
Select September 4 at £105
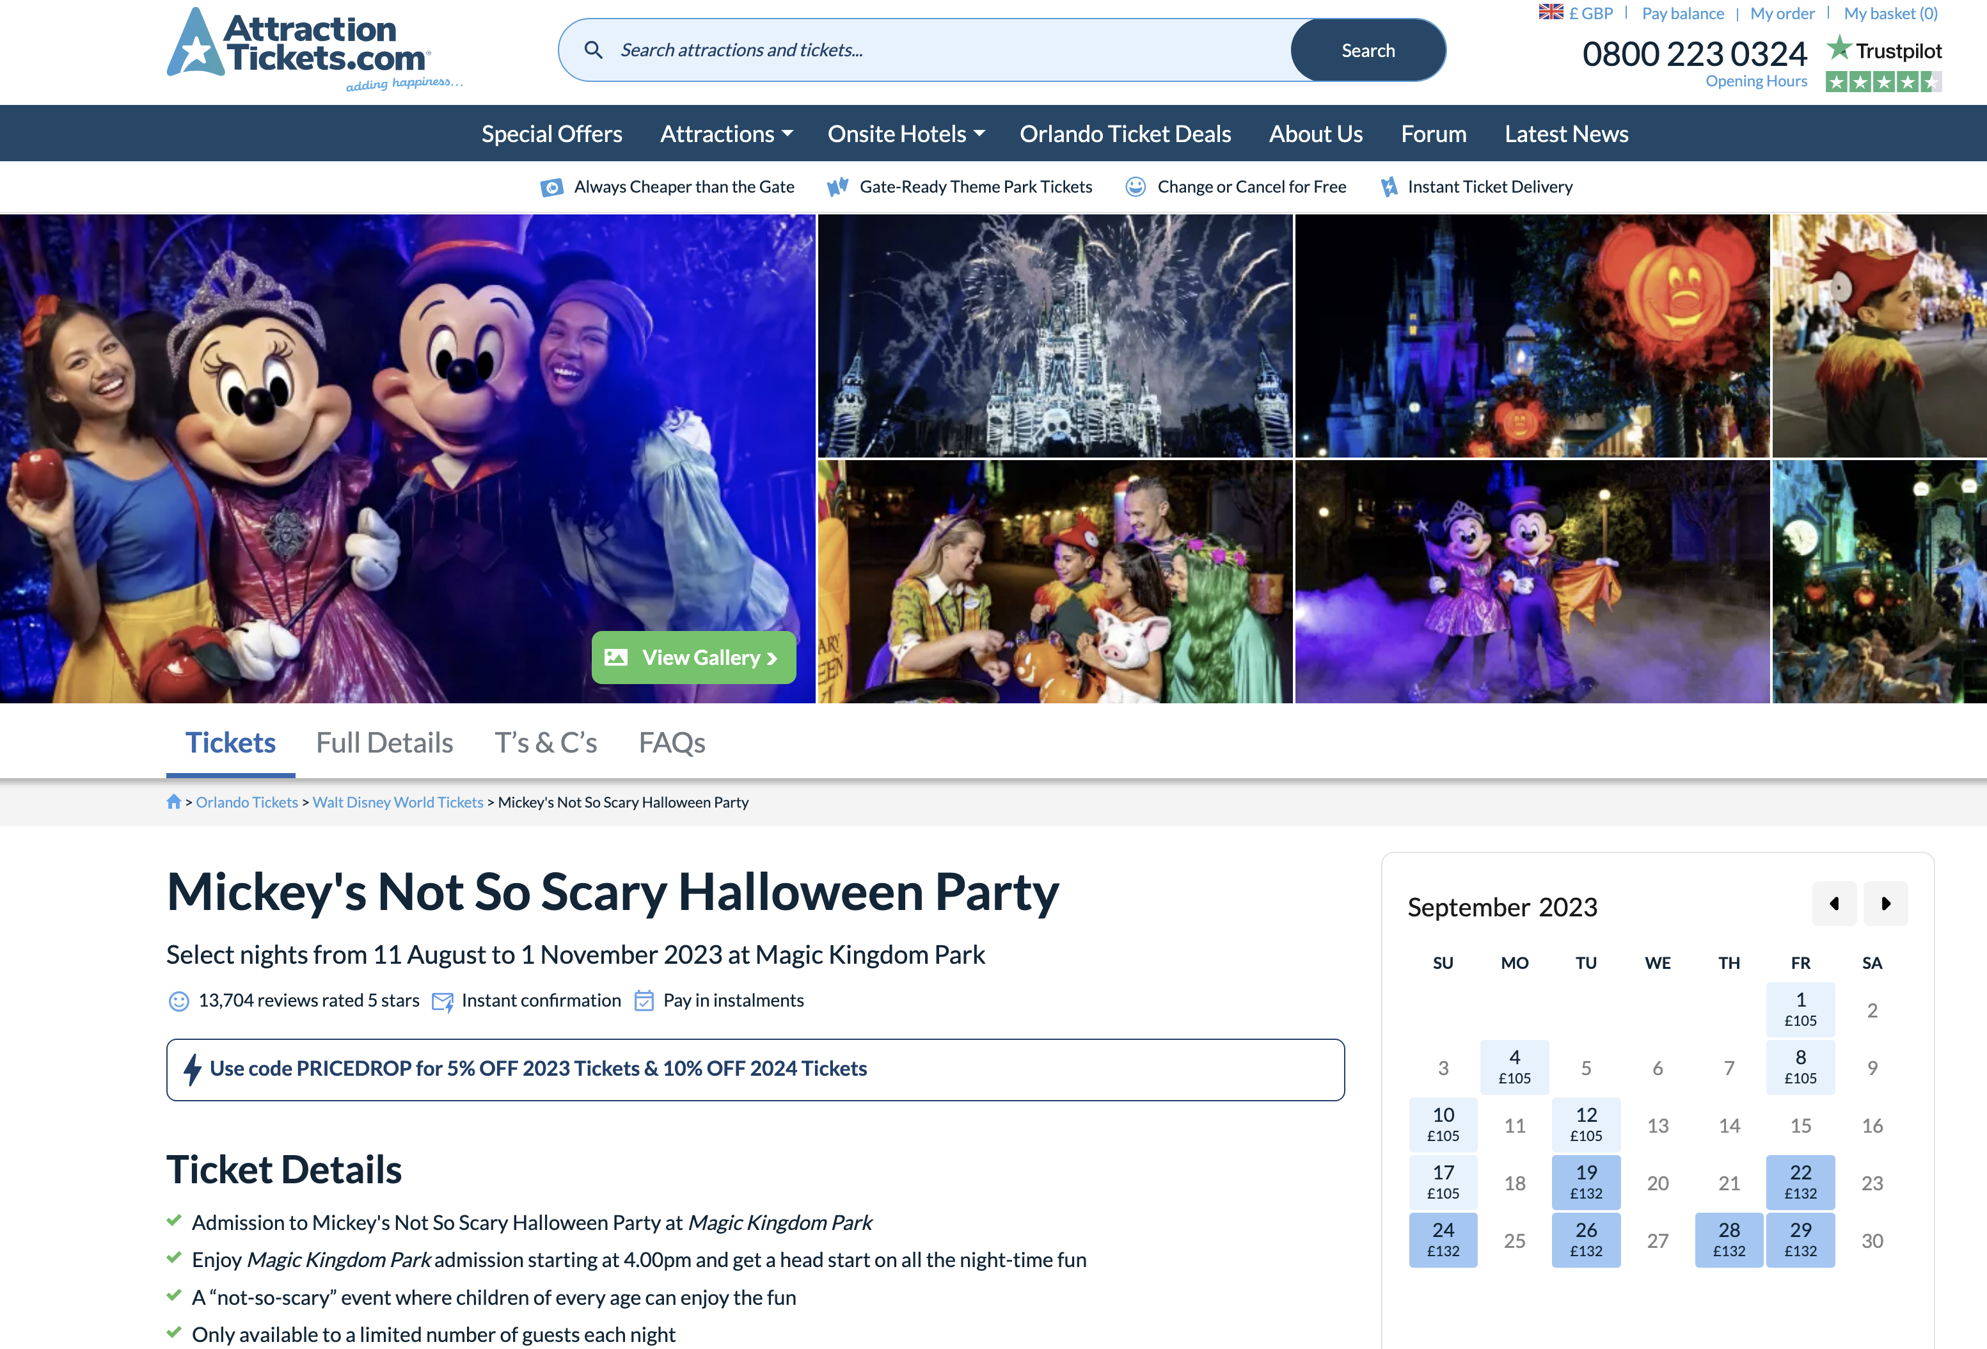tap(1514, 1067)
